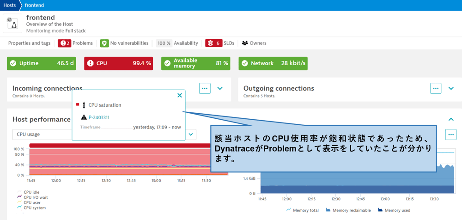Select the Available memory 81 % tile
Viewport: 462px width, 220px height.
coord(196,63)
